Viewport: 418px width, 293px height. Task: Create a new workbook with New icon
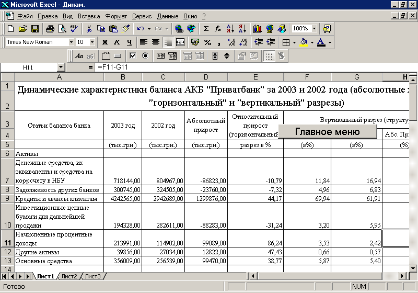click(x=10, y=29)
